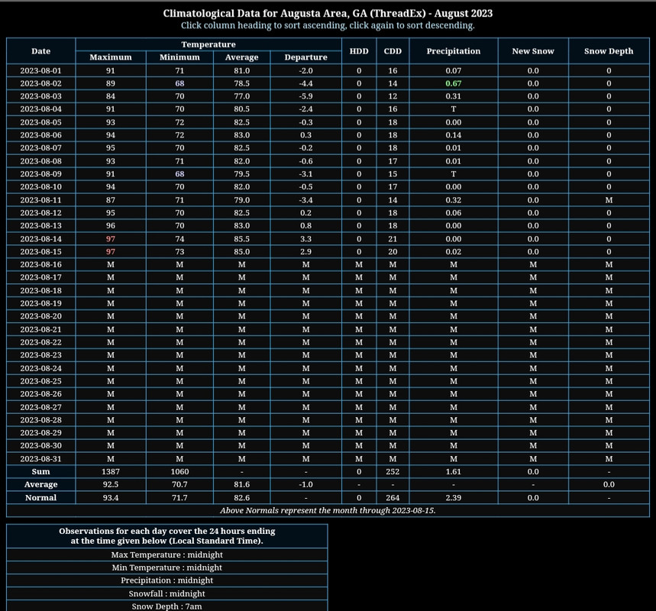
Task: Click the 85.5 average temperature value
Action: pos(242,239)
